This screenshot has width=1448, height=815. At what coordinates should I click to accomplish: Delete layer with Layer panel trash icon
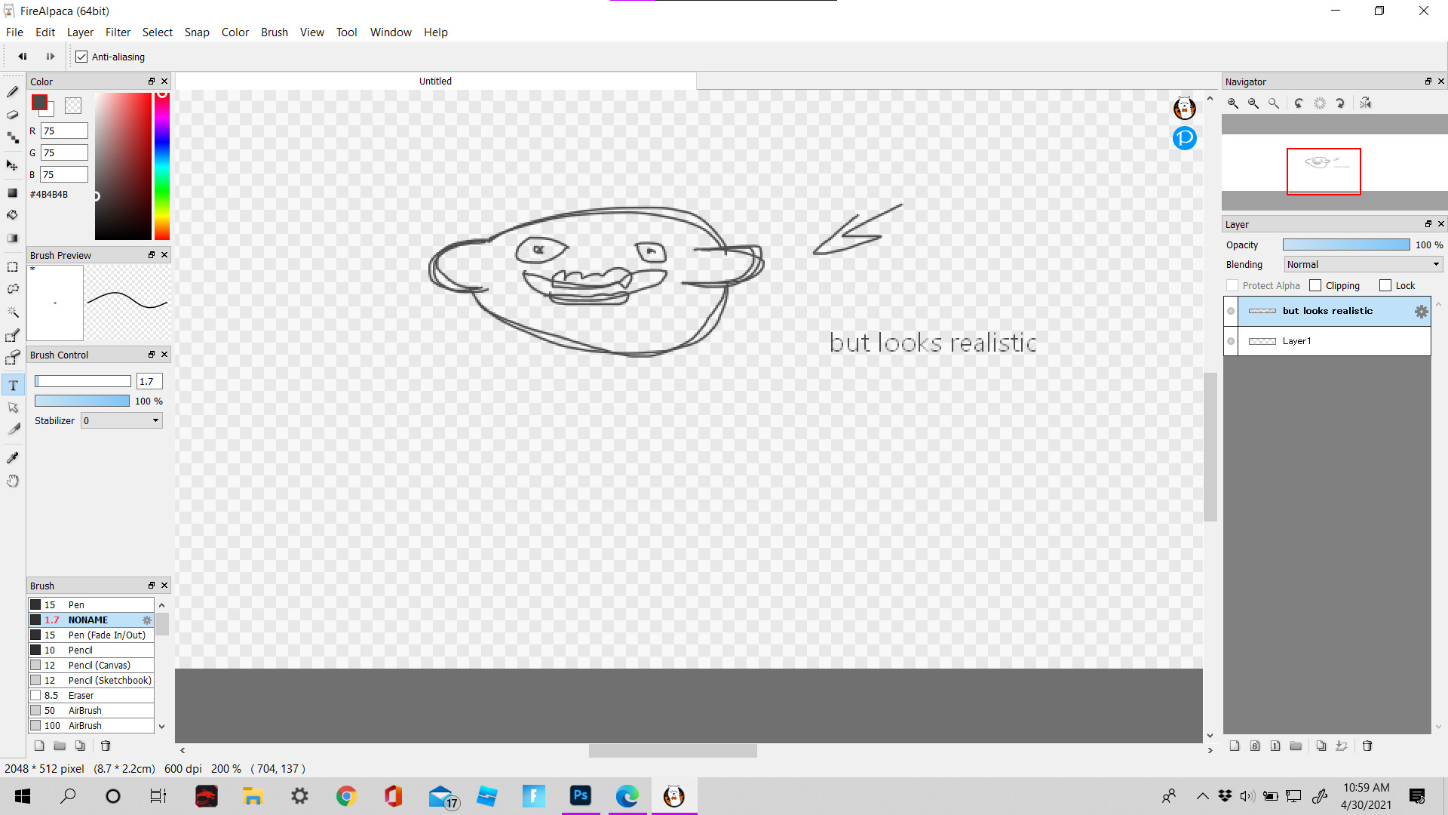click(1367, 746)
